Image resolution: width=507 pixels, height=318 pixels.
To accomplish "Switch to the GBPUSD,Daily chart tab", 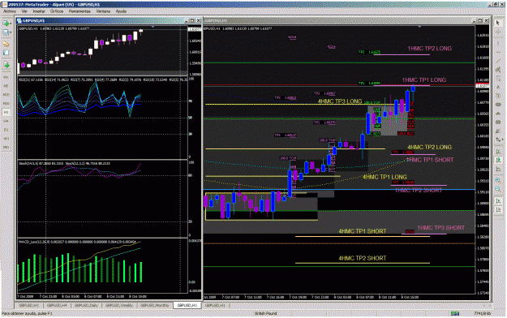I will 86,305.
